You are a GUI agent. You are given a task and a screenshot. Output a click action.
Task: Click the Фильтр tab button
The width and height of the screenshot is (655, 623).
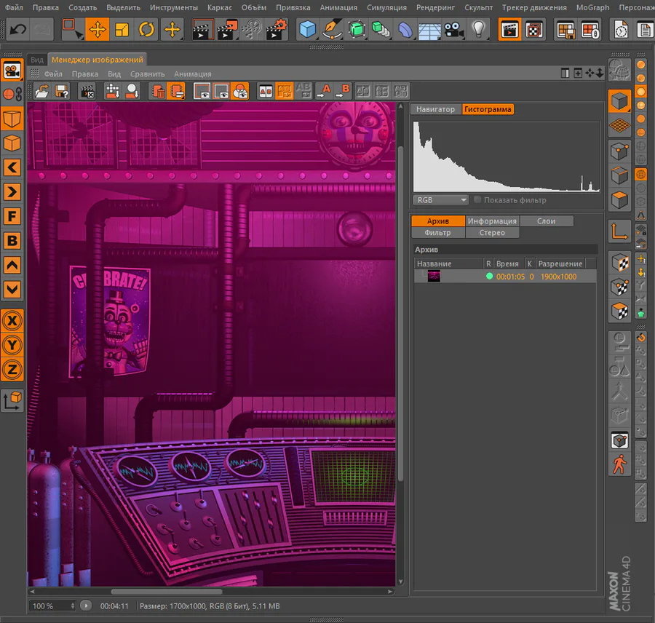pyautogui.click(x=437, y=233)
